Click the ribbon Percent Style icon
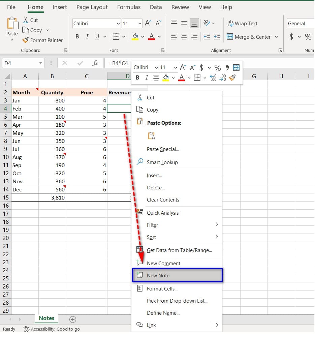The width and height of the screenshot is (315, 337). (308, 37)
